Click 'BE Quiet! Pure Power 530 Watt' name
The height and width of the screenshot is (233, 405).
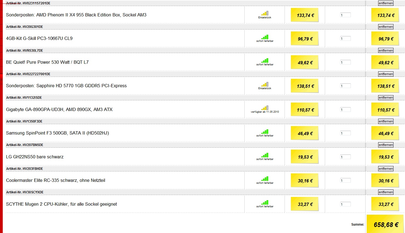47,62
